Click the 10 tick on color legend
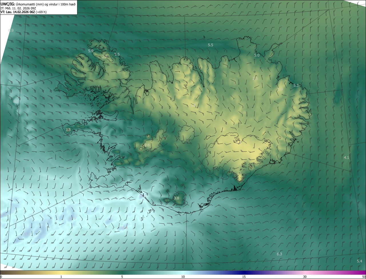Image resolution: width=366 pixels, height=279 pixels. click(x=183, y=277)
